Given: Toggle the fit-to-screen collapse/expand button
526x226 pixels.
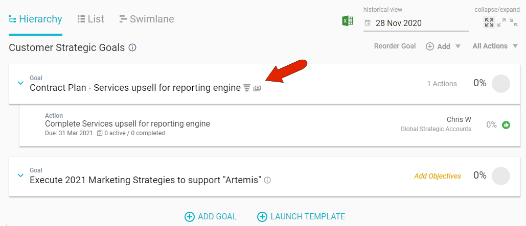Looking at the screenshot, I should click(489, 22).
